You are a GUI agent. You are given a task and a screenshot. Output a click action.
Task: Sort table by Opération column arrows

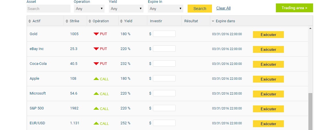(90, 21)
